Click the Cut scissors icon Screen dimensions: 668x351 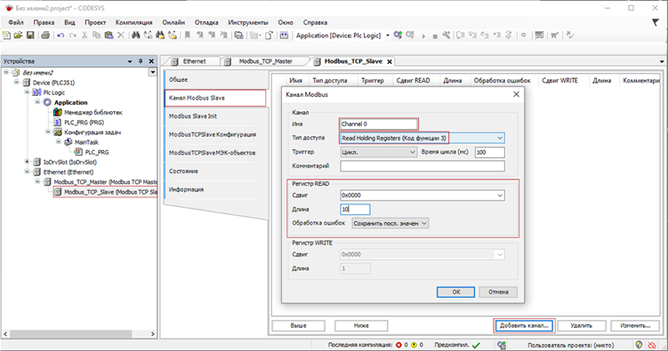pyautogui.click(x=85, y=36)
